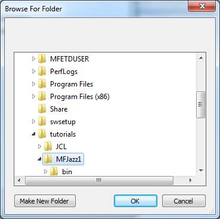Click the bin folder icon

[54, 171]
